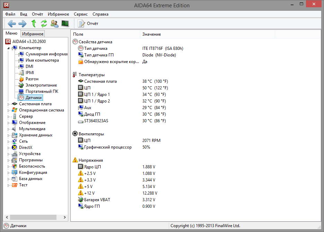Screen dimensions: 324x232
Task: Open the Справка menu
Action: click(x=100, y=14)
